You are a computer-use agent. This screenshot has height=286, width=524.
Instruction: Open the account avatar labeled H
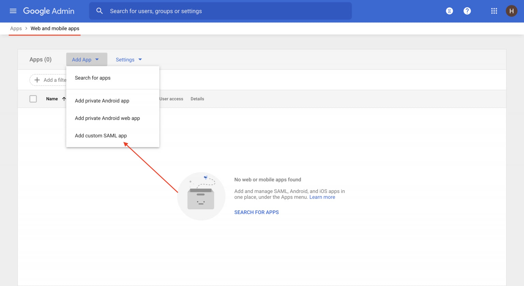[511, 11]
